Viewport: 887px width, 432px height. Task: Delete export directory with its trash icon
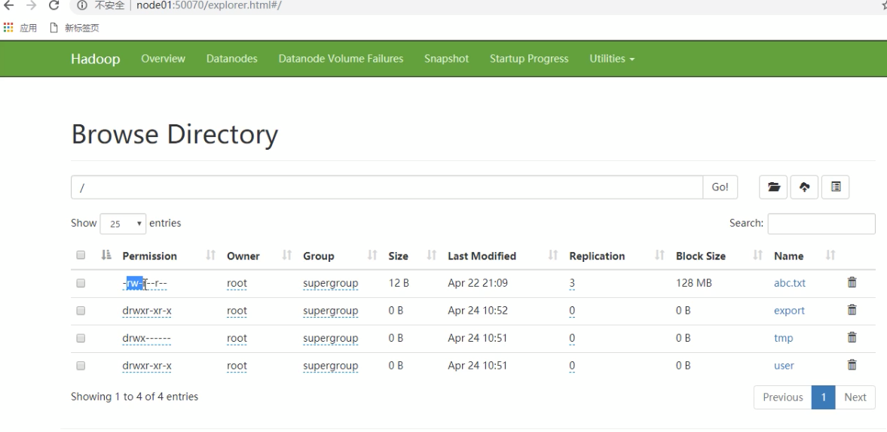(852, 310)
